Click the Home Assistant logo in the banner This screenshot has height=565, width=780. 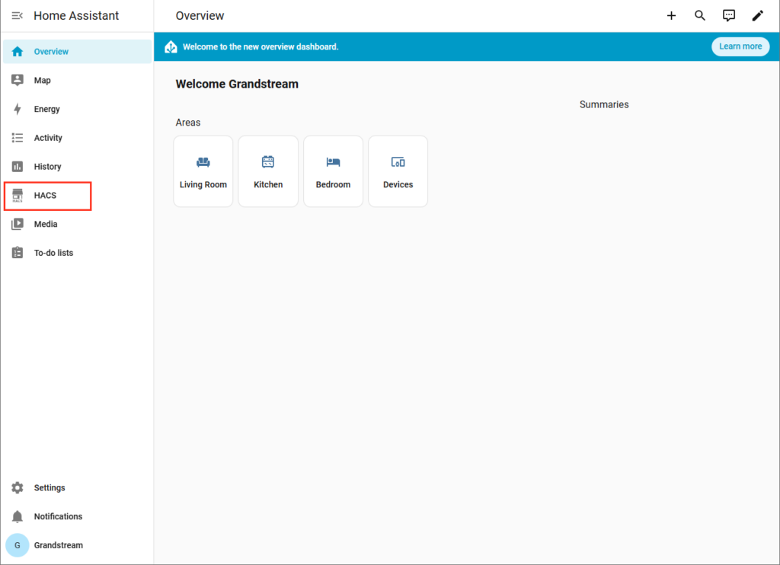tap(171, 46)
